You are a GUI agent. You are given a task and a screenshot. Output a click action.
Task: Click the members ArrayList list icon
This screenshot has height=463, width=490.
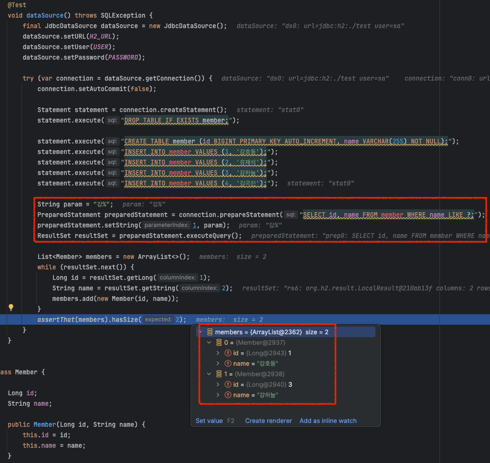[210, 332]
